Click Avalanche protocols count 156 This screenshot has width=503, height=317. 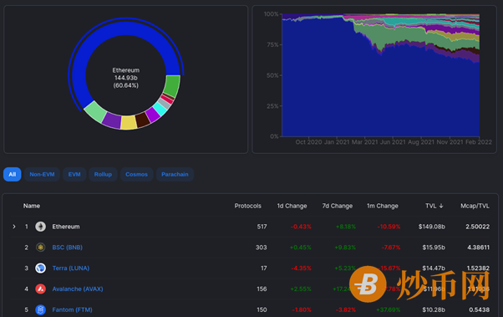coord(262,289)
